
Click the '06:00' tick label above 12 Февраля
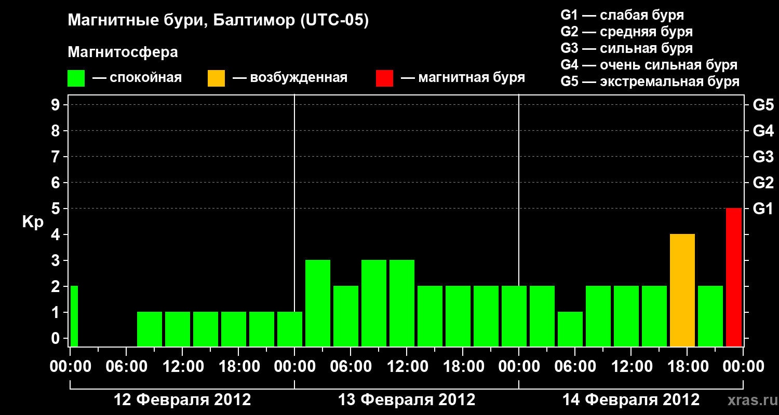click(126, 367)
